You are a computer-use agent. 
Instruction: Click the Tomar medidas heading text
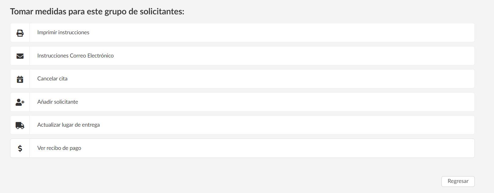pos(97,12)
